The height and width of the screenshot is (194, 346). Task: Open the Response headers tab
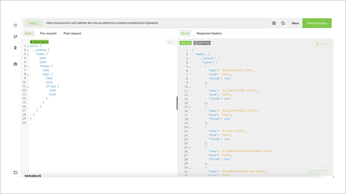[209, 33]
